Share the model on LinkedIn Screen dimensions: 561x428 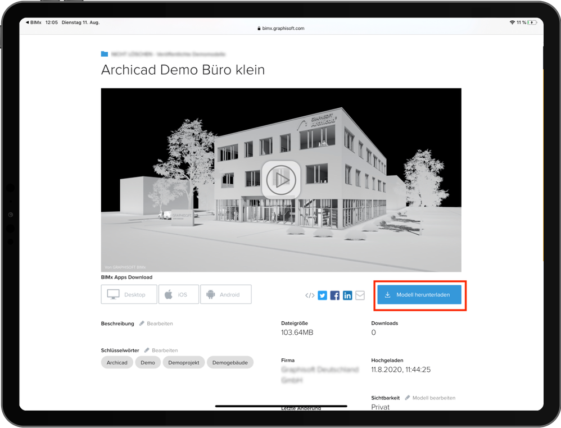[x=347, y=295]
